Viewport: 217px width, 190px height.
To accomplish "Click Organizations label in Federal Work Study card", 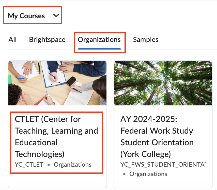I will 148,174.
